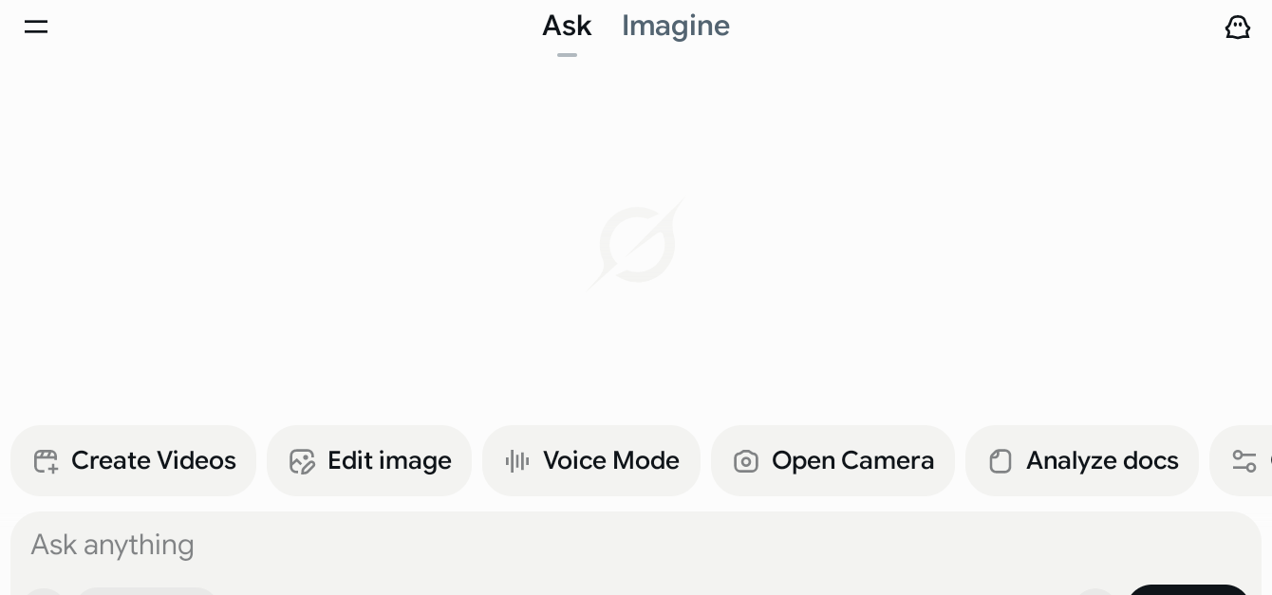Select the Create Videos text label

point(154,461)
